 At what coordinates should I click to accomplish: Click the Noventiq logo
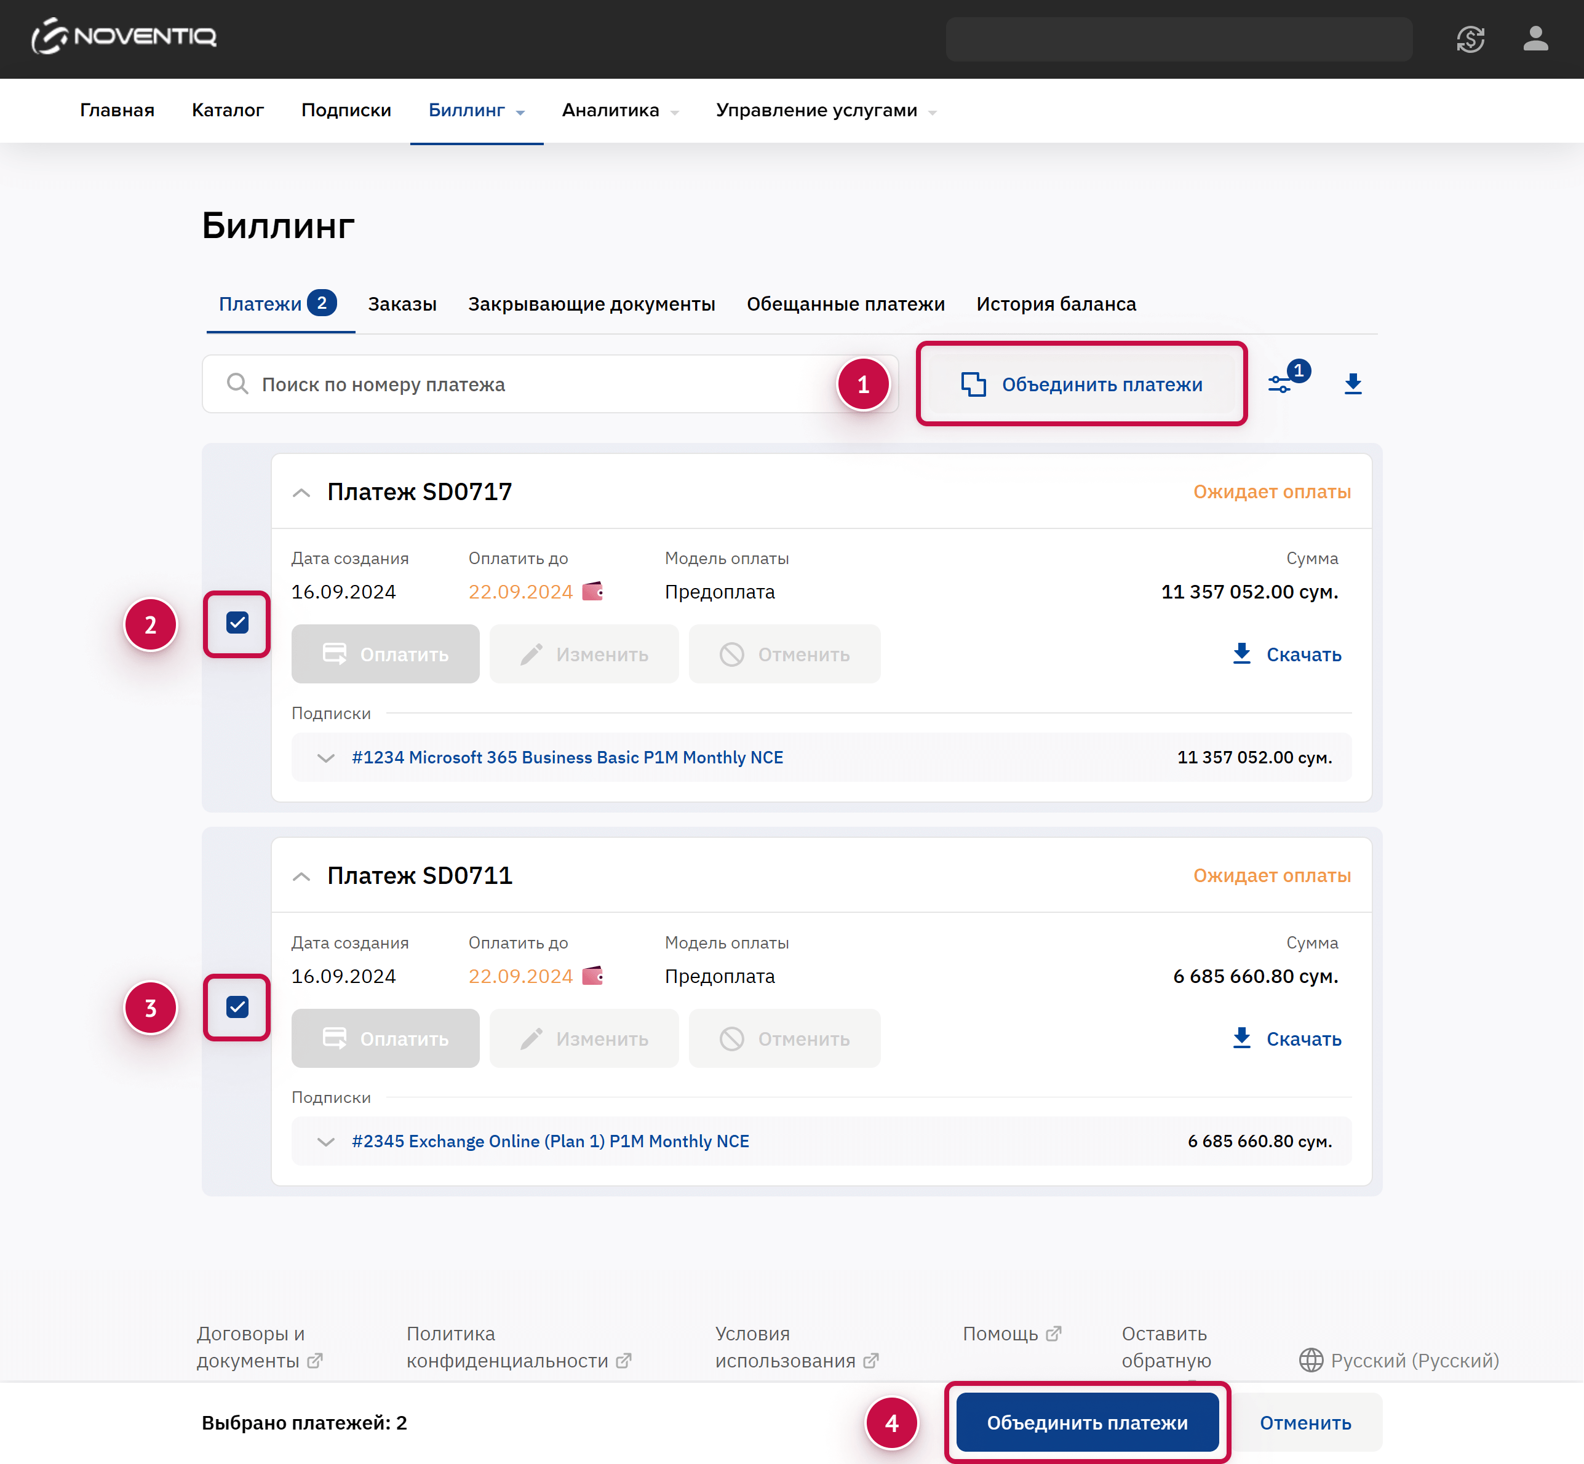click(x=124, y=36)
